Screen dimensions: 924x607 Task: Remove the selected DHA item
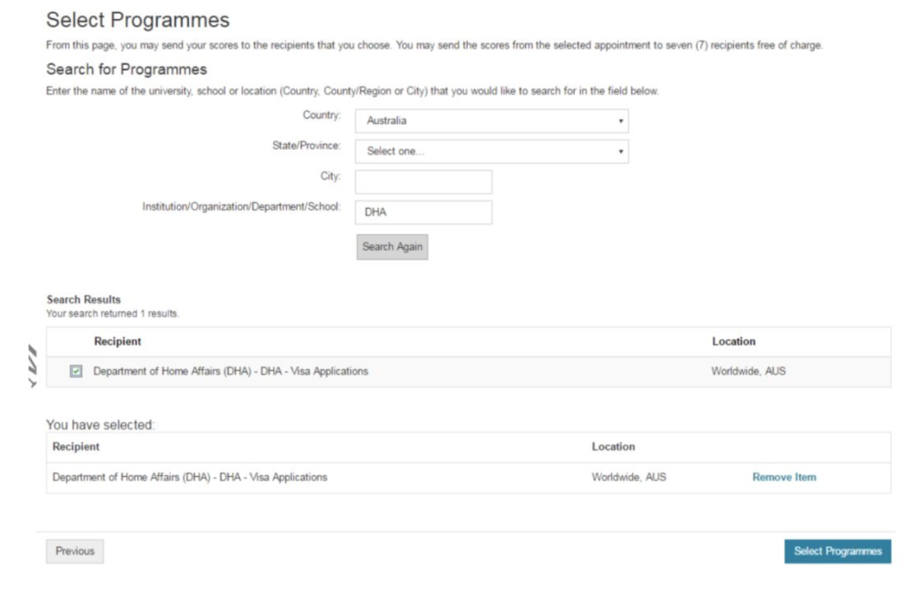click(x=784, y=477)
